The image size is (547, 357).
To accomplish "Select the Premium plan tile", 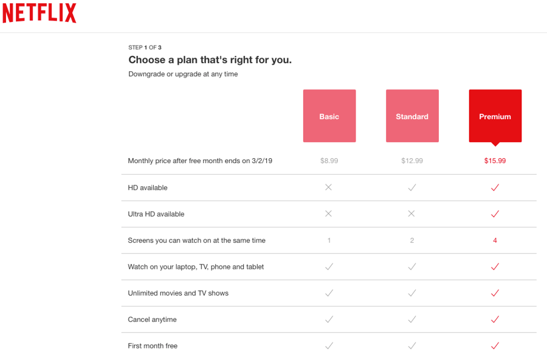I will coord(495,116).
